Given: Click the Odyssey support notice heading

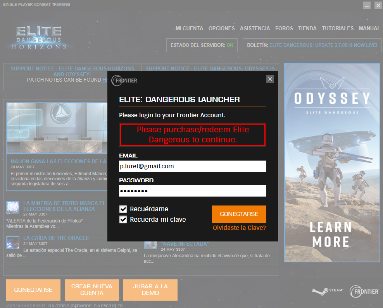Looking at the screenshot, I should (210, 68).
